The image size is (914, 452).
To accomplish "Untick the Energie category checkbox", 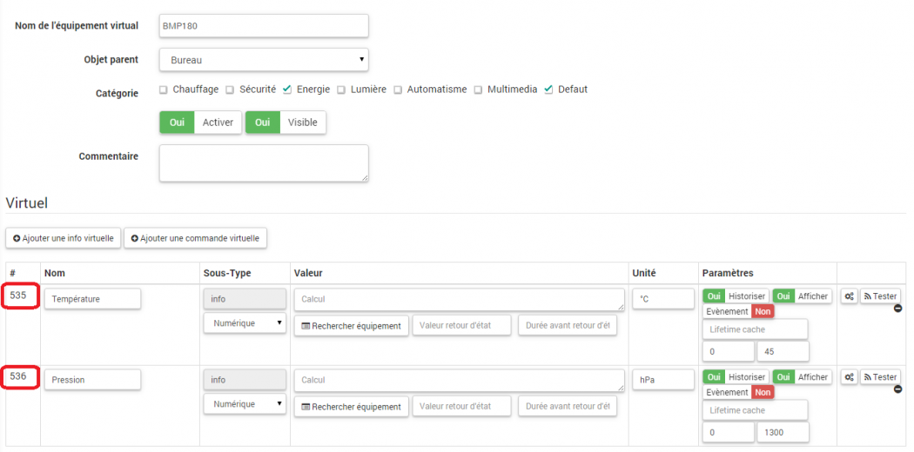I will pyautogui.click(x=286, y=90).
